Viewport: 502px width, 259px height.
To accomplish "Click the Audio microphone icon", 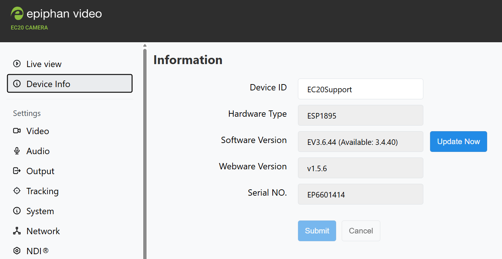I will [x=17, y=151].
